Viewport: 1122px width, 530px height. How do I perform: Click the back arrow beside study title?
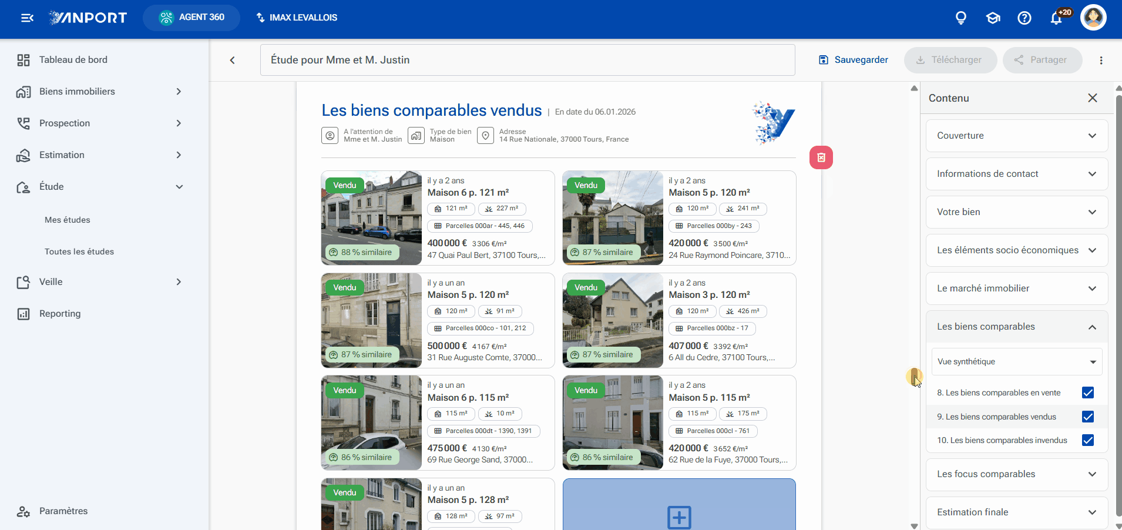[233, 60]
